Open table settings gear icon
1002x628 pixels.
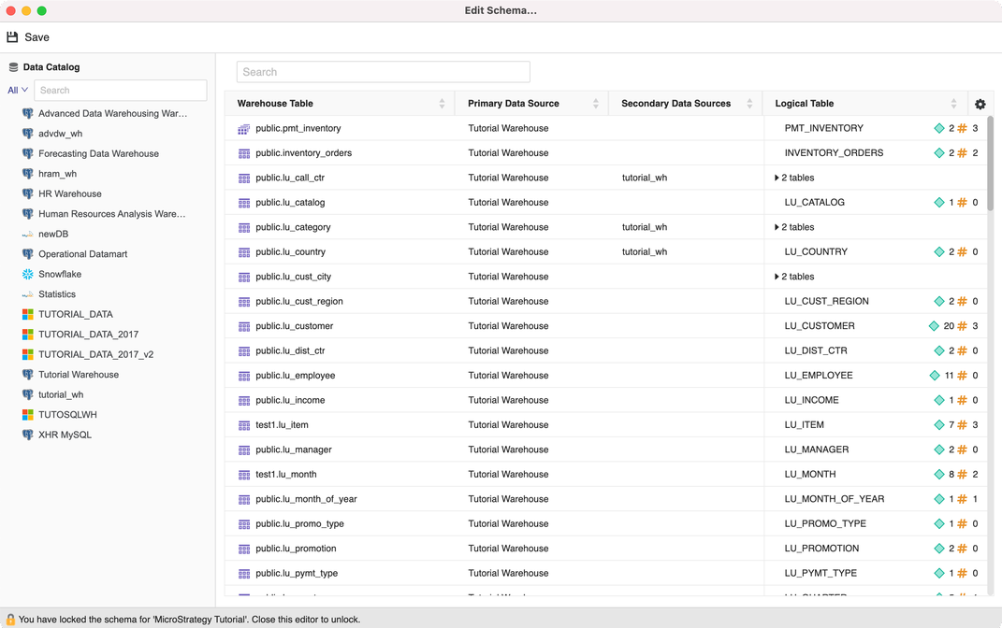tap(980, 105)
